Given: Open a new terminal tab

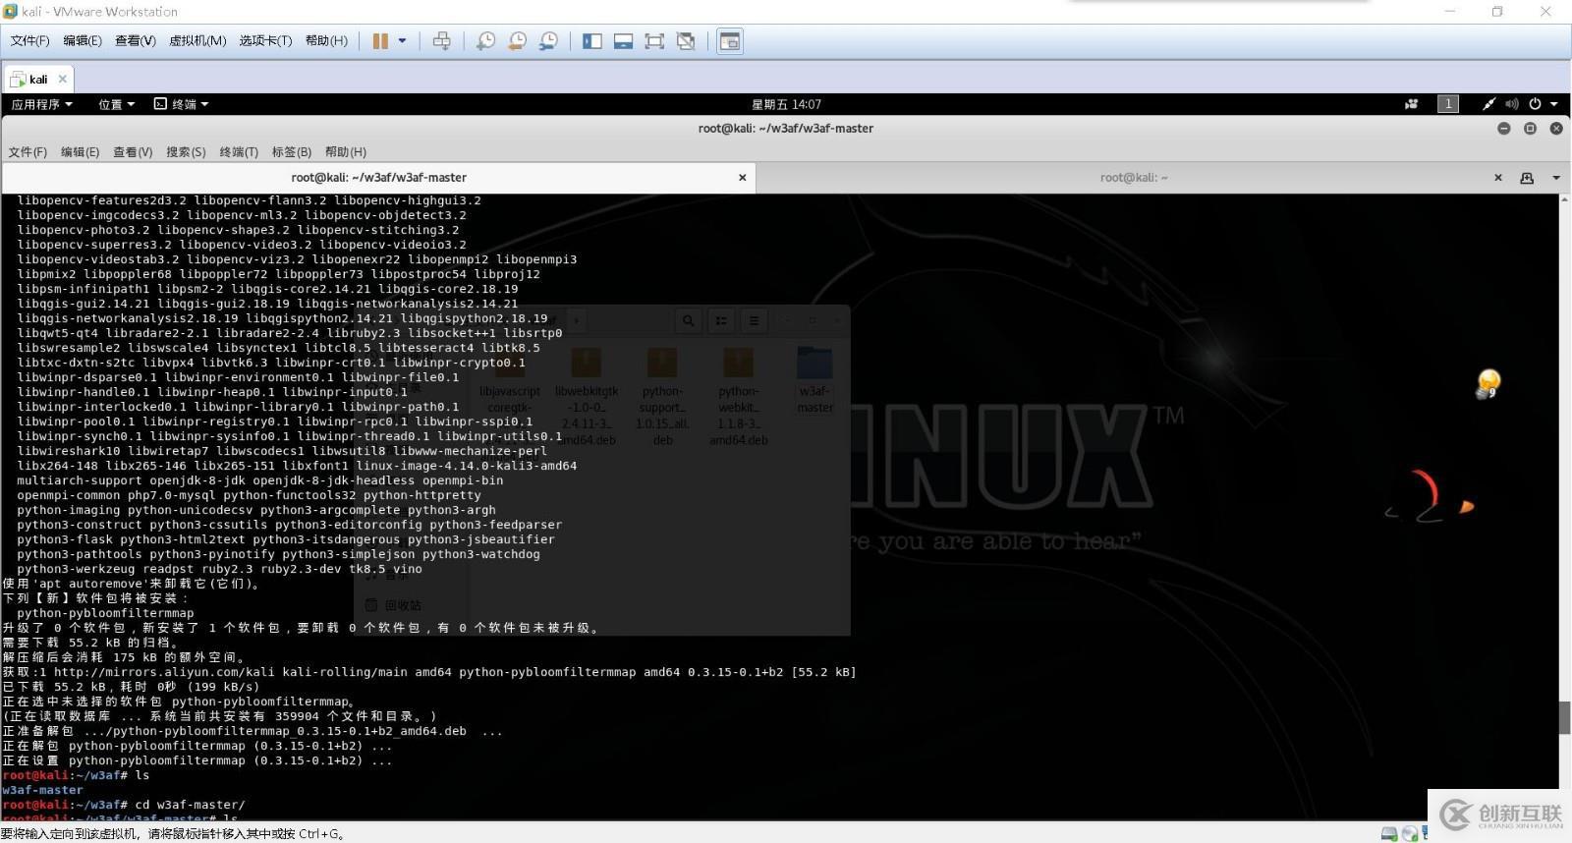Looking at the screenshot, I should 1527,178.
